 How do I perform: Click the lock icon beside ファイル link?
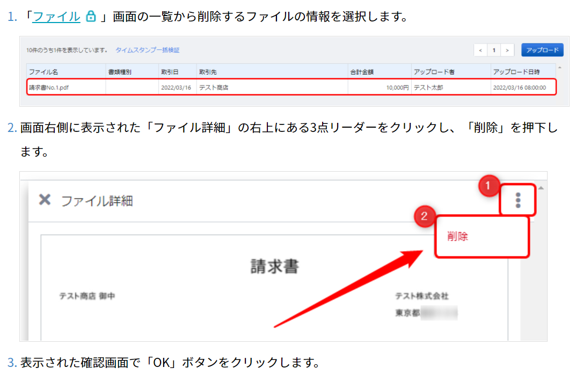91,17
